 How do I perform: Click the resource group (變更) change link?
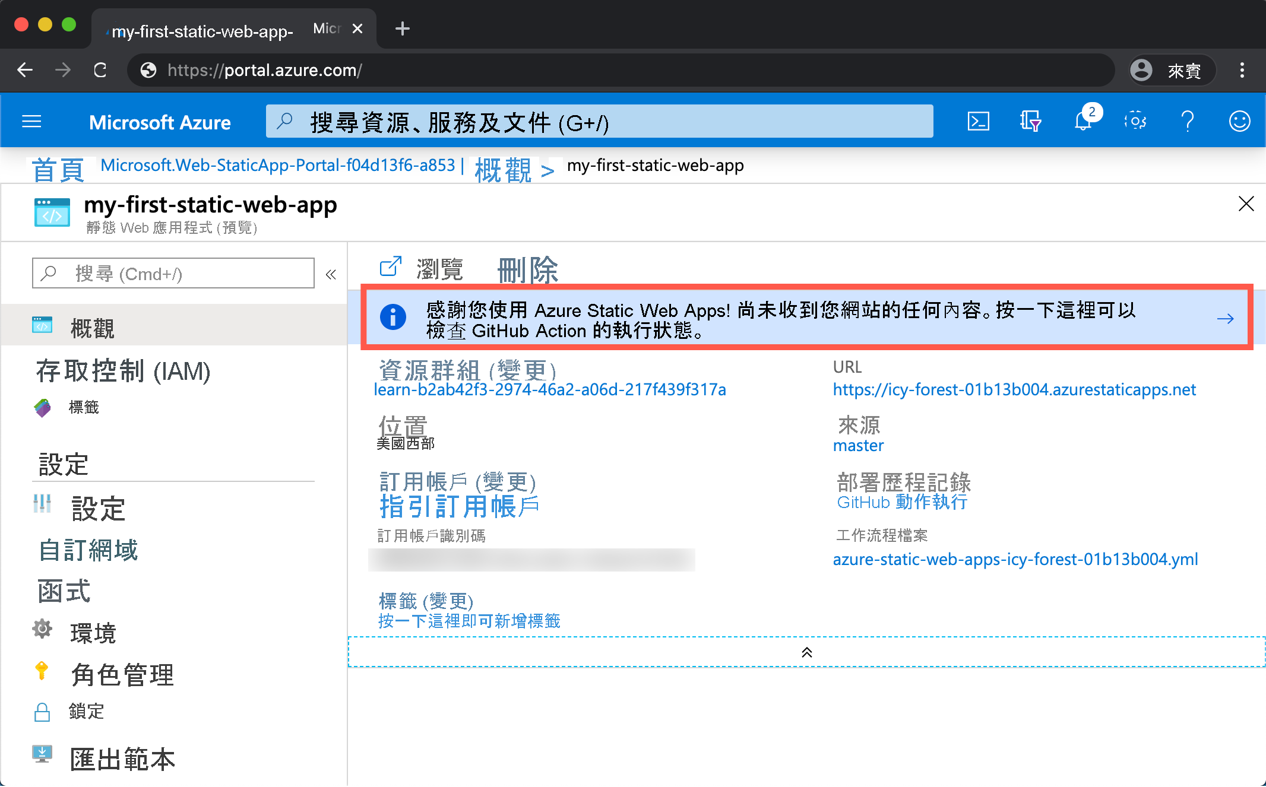pos(523,371)
